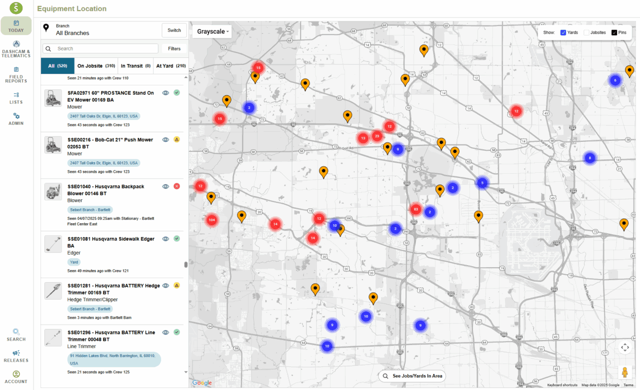Toggle the Yards checkbox
This screenshot has height=390, width=640.
(563, 32)
